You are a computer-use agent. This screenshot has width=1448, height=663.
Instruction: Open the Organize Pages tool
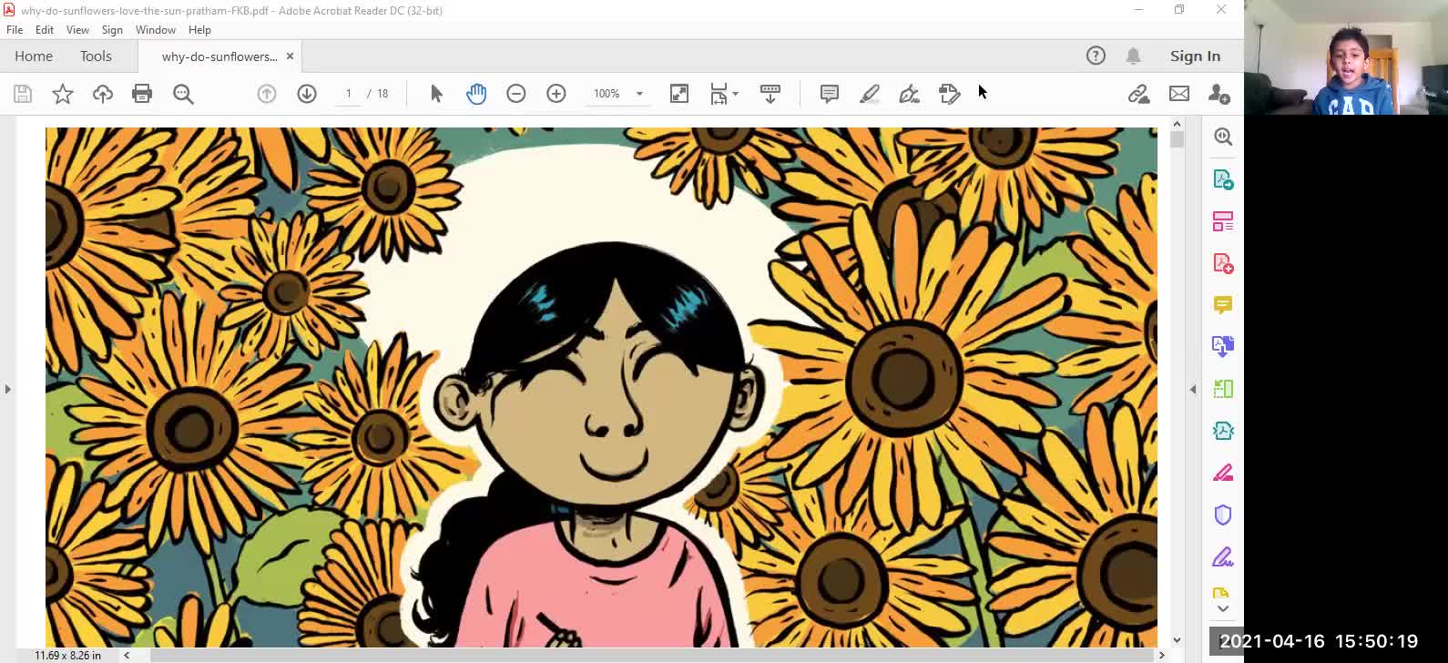tap(1223, 389)
